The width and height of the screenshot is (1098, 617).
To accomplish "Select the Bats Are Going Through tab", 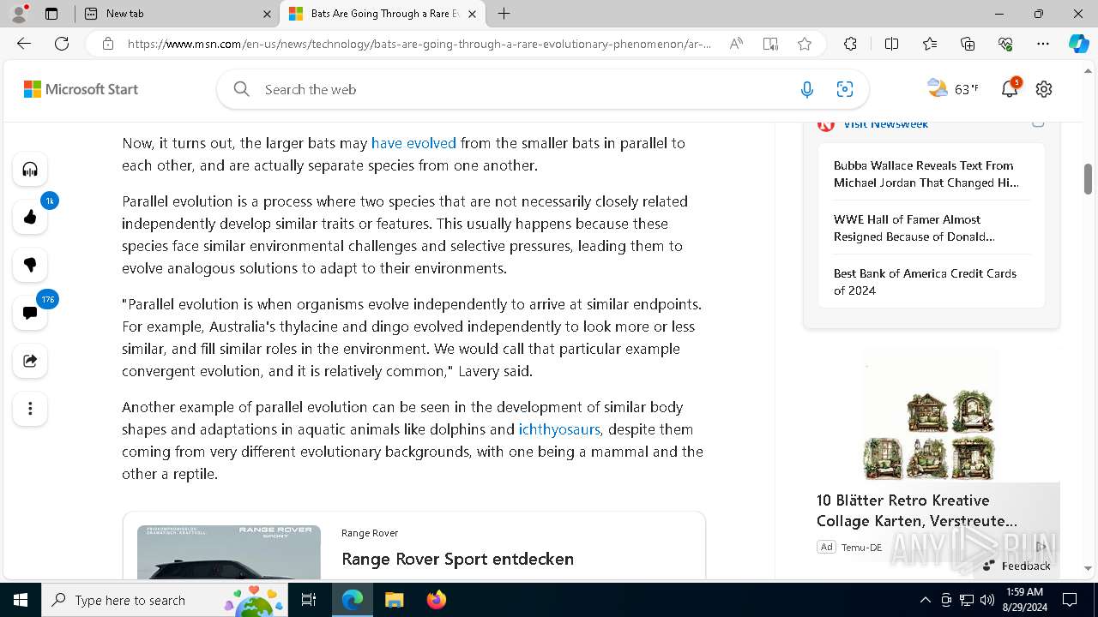I will (383, 14).
